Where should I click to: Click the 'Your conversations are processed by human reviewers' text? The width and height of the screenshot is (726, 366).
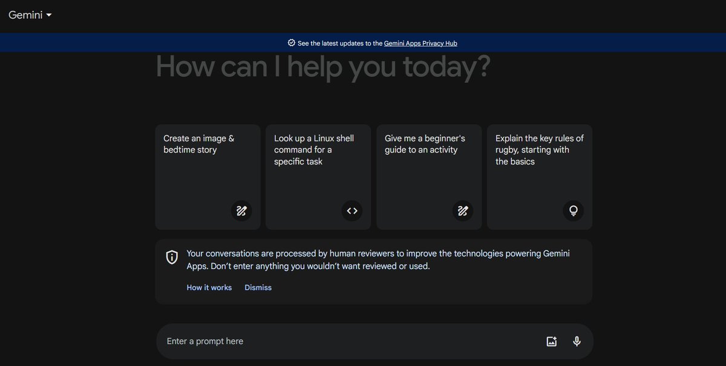click(x=378, y=260)
